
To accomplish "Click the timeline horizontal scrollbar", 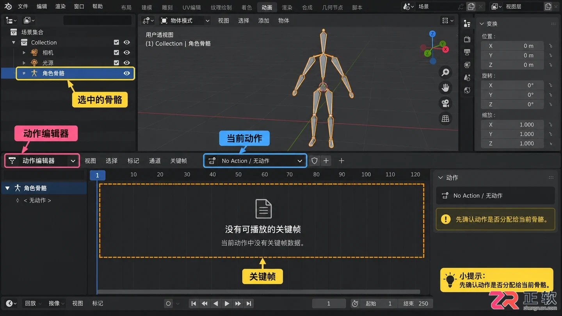I will tap(258, 292).
